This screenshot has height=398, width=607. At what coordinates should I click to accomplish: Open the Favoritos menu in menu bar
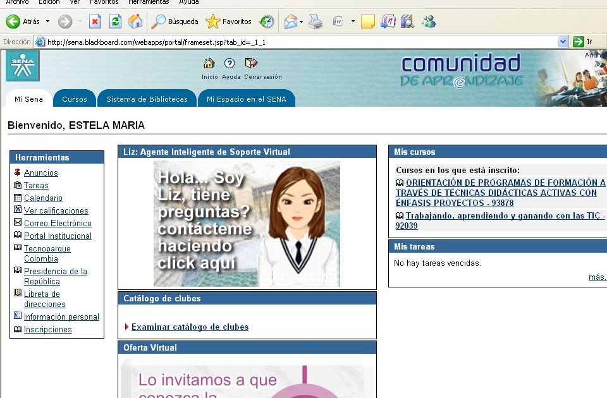[104, 2]
